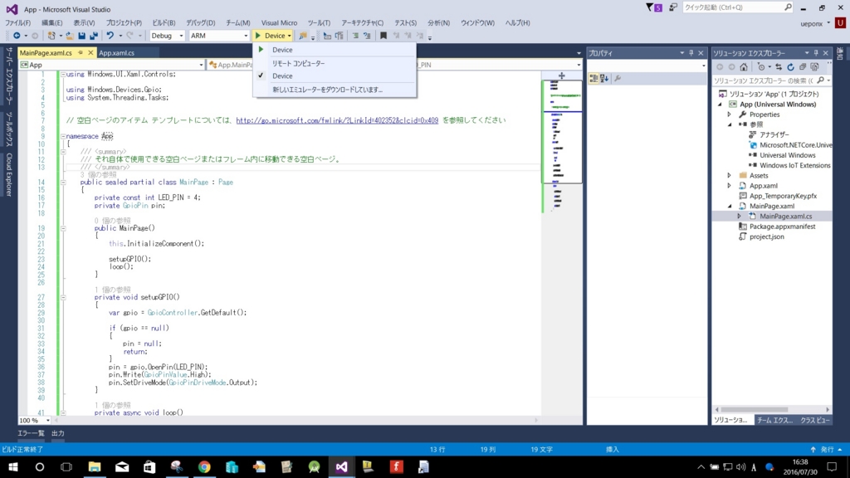Click the Navigate Backward toolbar icon
This screenshot has height=478, width=850.
[17, 36]
